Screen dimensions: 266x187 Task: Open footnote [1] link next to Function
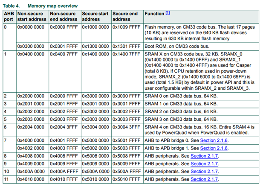tap(168, 13)
